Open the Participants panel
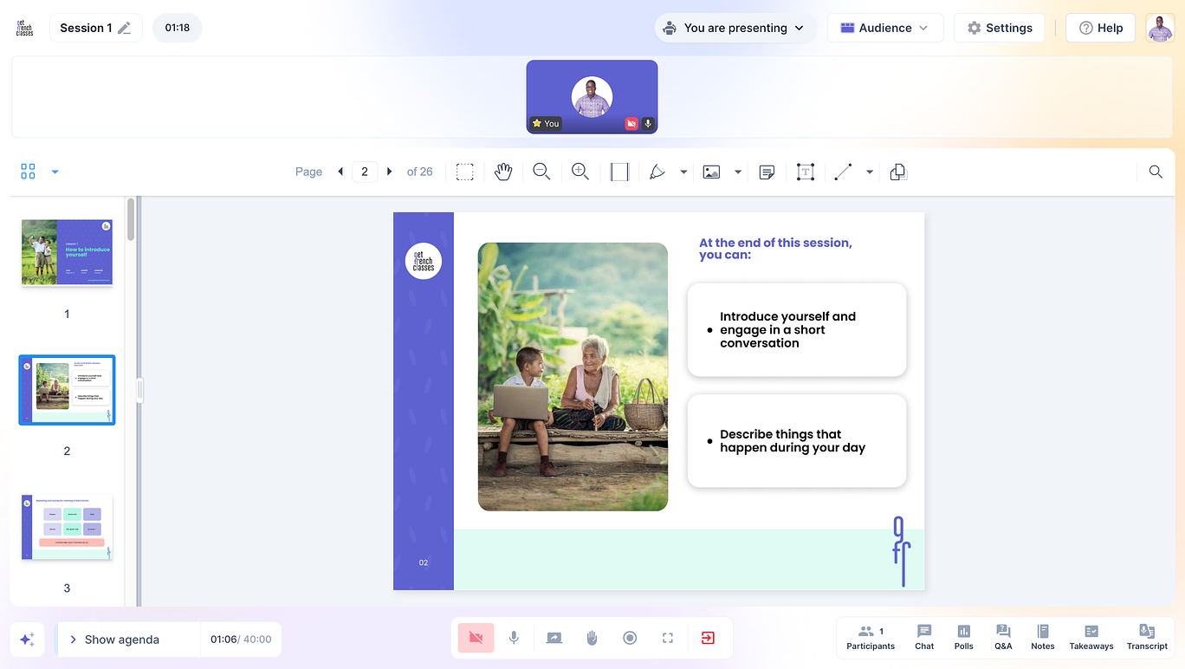This screenshot has width=1185, height=669. tap(871, 638)
